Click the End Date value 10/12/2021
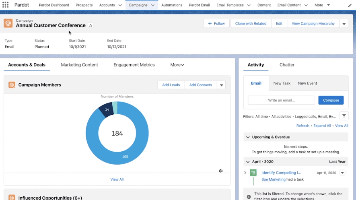 (117, 47)
